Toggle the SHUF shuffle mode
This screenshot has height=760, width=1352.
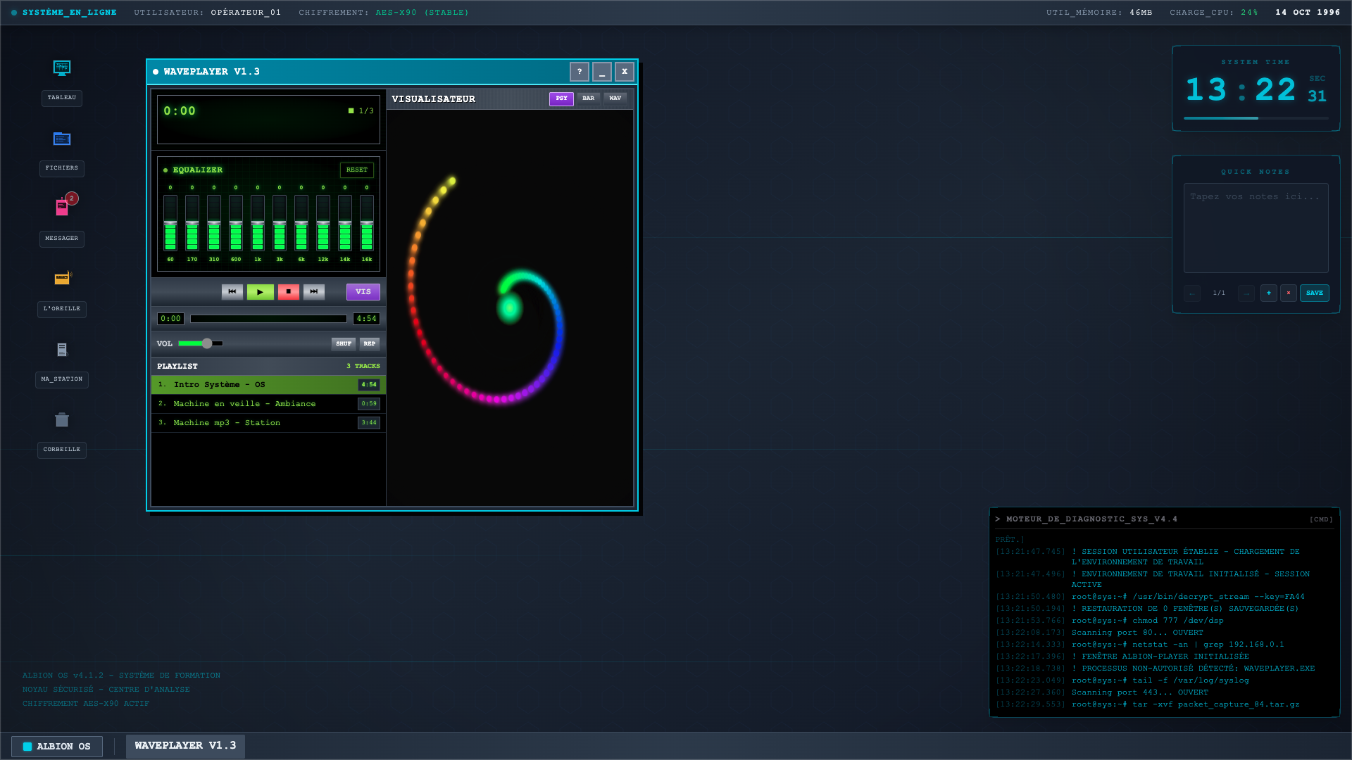(344, 343)
